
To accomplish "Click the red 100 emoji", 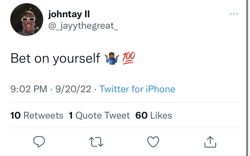I will pyautogui.click(x=128, y=58).
